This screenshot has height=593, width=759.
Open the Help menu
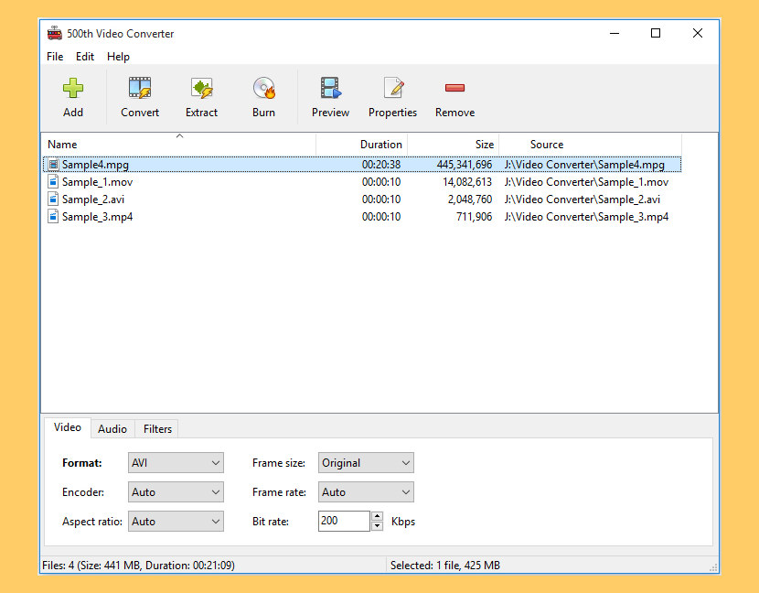(x=118, y=56)
